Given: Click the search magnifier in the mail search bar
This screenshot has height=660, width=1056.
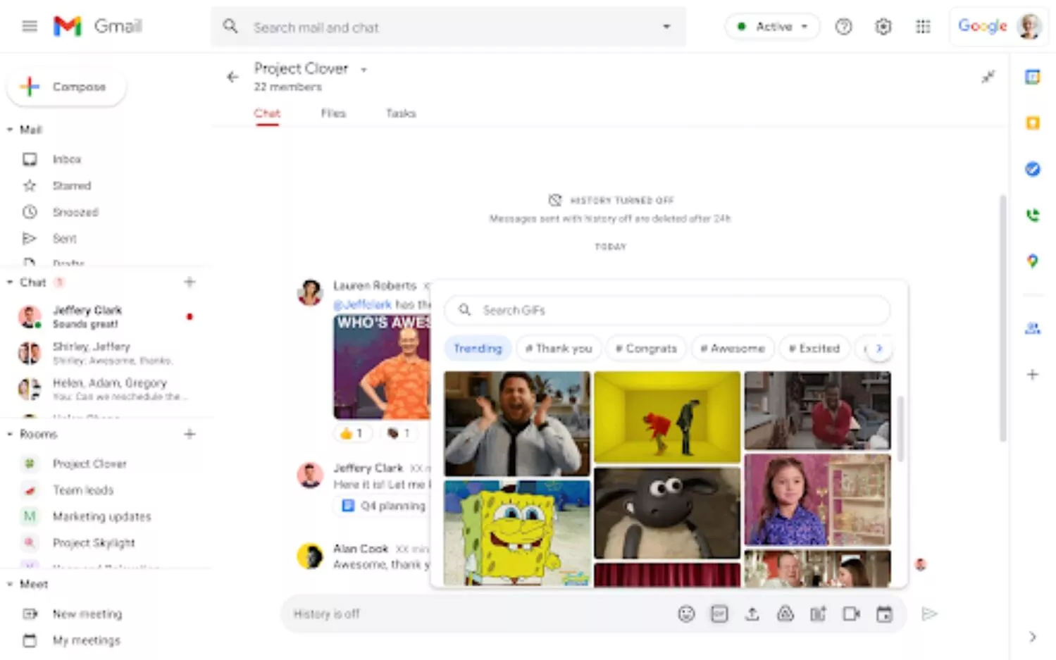Looking at the screenshot, I should click(x=230, y=27).
